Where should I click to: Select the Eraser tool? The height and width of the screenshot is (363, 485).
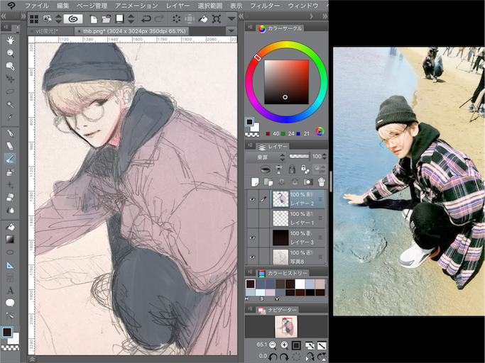pos(10,197)
